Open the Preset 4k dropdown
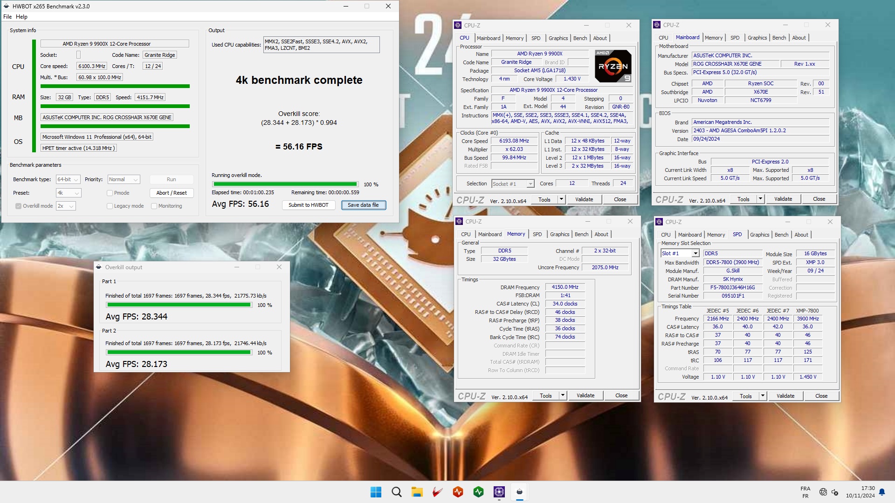895x503 pixels. click(x=68, y=193)
